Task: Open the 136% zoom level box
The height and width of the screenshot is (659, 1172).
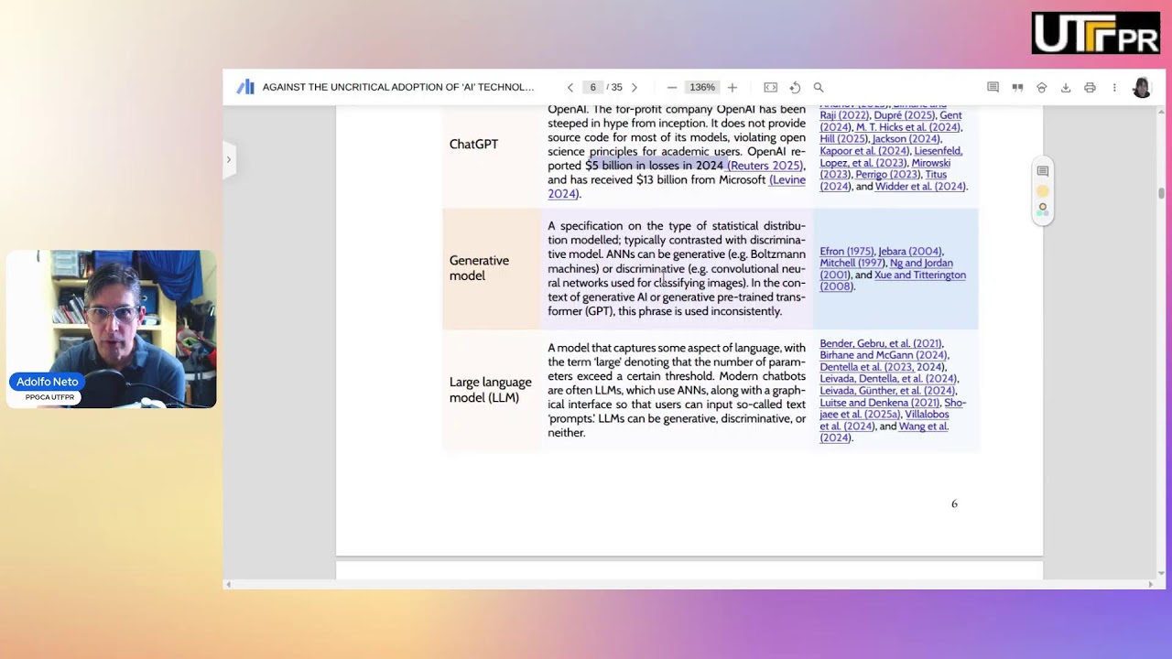Action: pyautogui.click(x=702, y=88)
